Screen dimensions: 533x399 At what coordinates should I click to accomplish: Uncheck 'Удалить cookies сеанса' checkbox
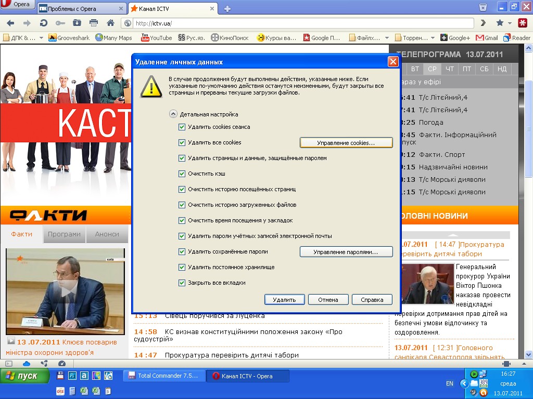pos(182,127)
